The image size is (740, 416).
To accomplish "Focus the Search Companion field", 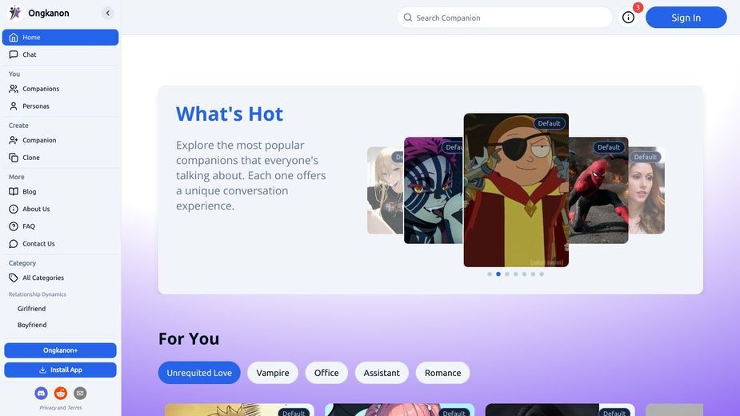I will tap(505, 18).
